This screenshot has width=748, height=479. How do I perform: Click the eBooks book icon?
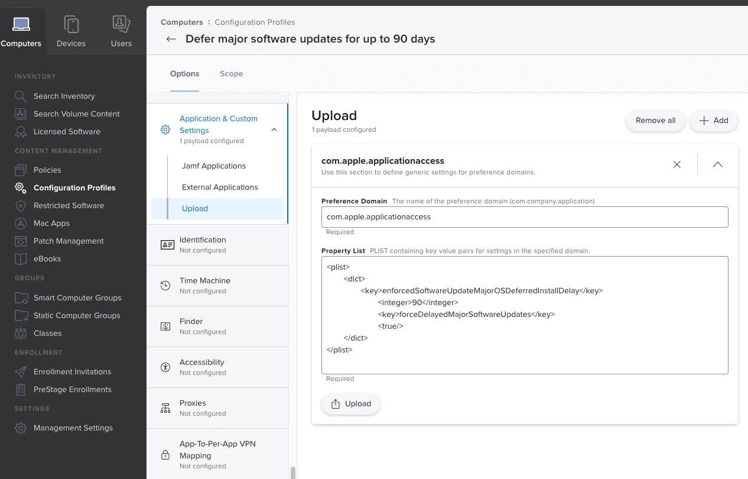pos(21,258)
